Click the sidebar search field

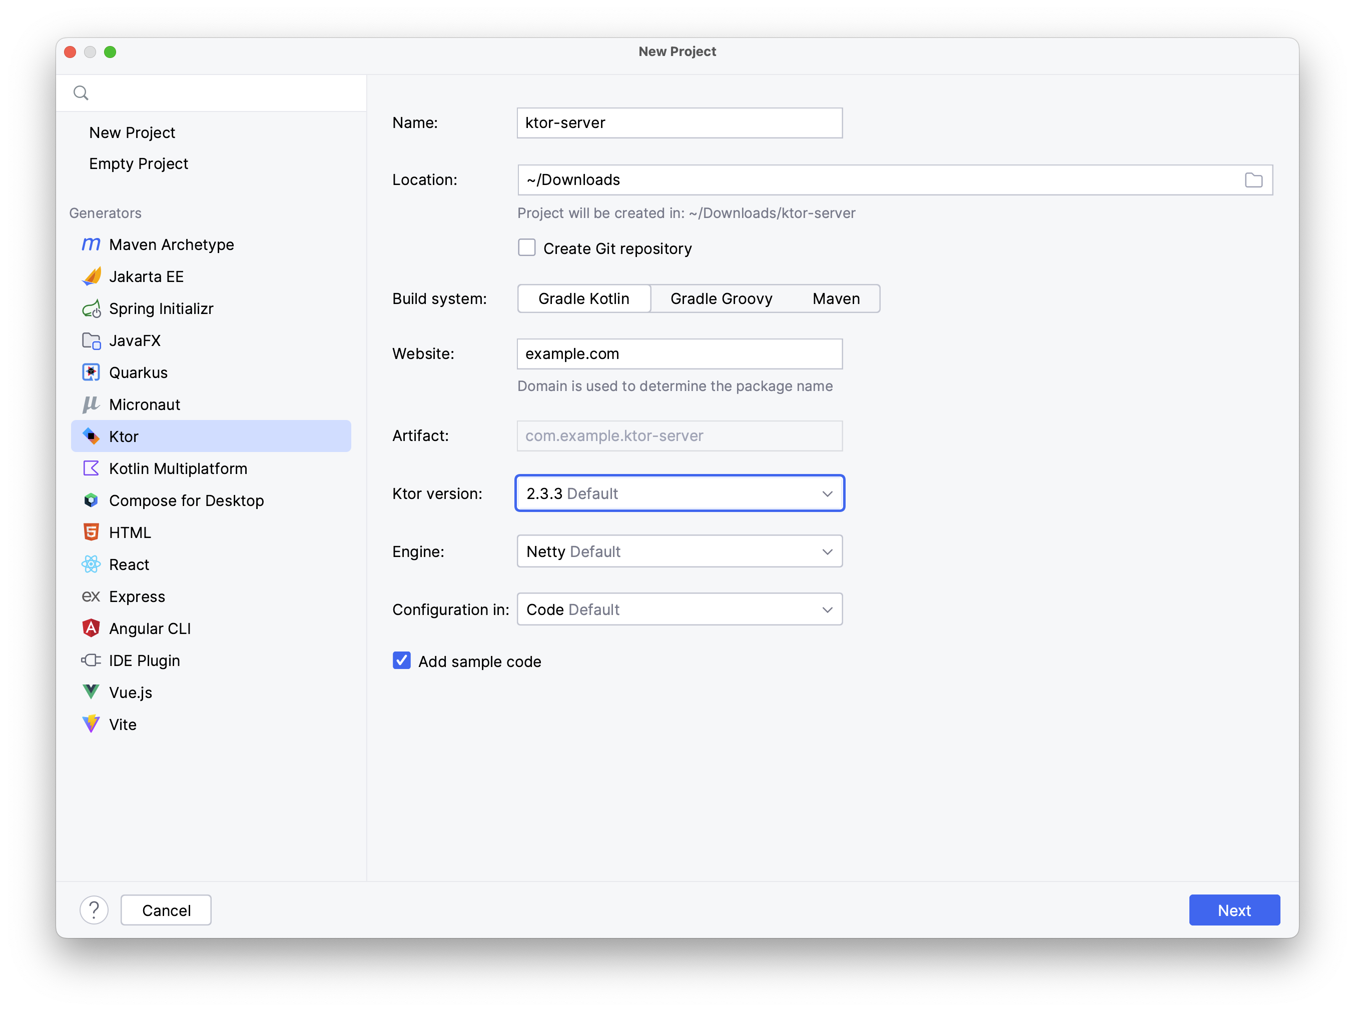click(x=211, y=93)
